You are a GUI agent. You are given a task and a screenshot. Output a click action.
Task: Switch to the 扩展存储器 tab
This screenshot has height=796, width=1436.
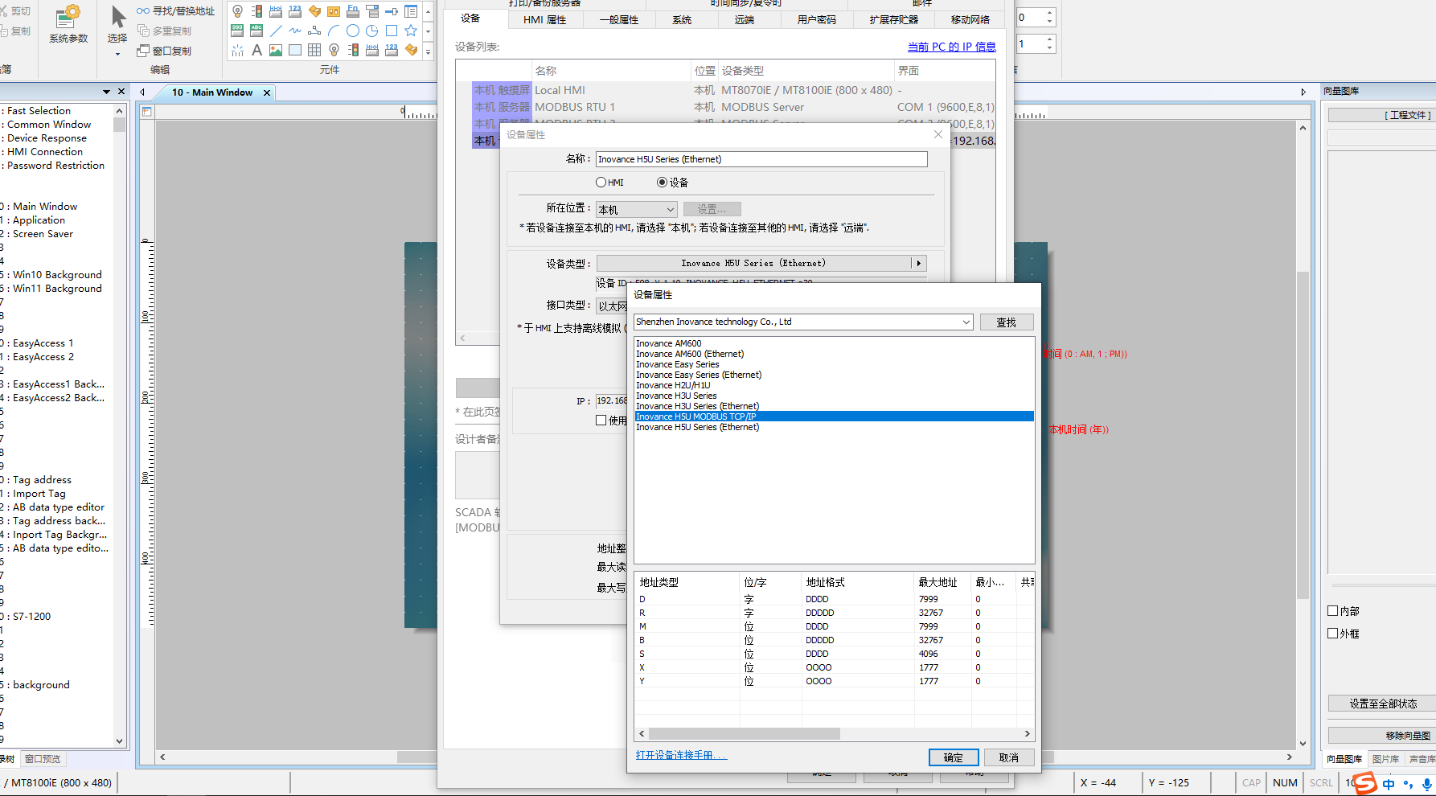[x=894, y=20]
